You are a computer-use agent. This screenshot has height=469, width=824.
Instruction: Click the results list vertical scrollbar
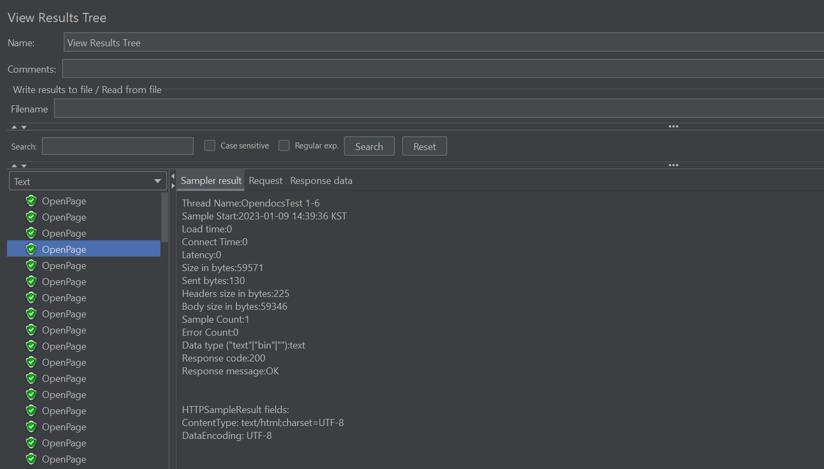[x=165, y=217]
